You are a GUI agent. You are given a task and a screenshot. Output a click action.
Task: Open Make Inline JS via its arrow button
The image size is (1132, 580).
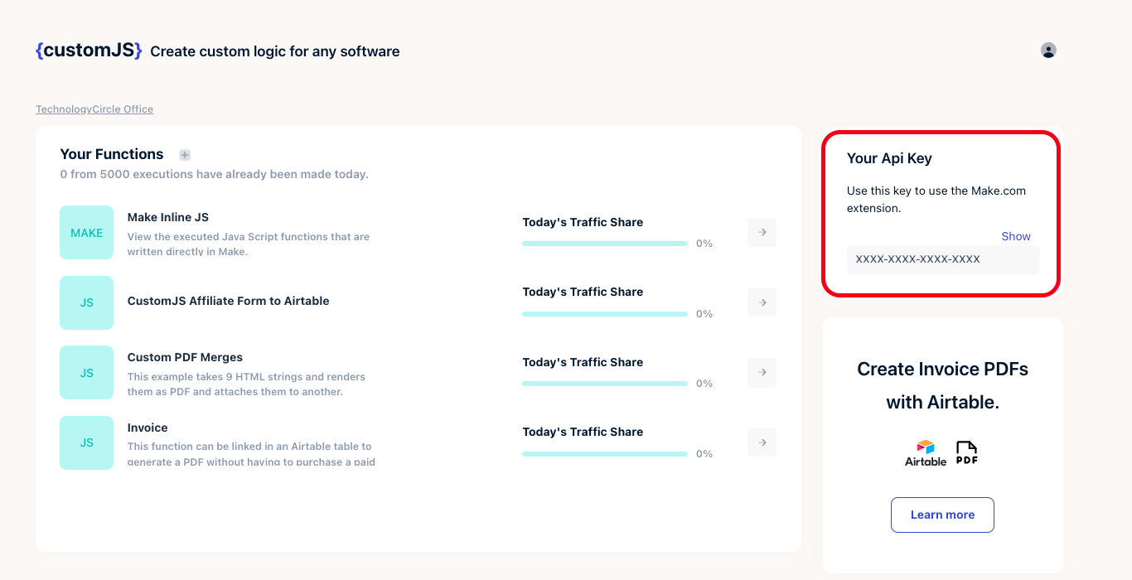click(762, 233)
